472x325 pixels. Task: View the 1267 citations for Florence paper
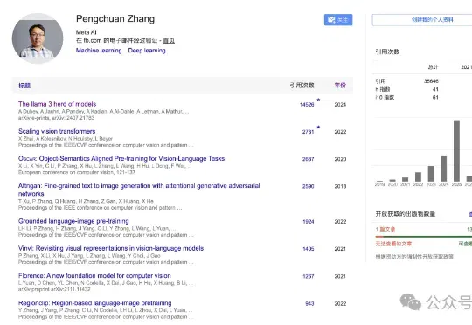click(x=309, y=276)
